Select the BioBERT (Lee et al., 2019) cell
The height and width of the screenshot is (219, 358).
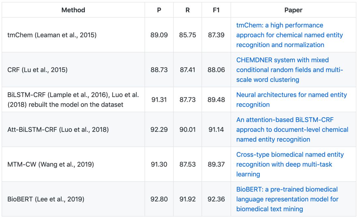(x=46, y=199)
